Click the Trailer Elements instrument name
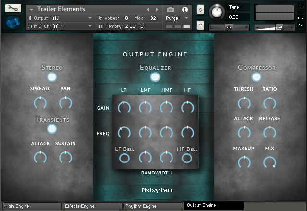Viewport: 307px width, 211px height. click(61, 9)
